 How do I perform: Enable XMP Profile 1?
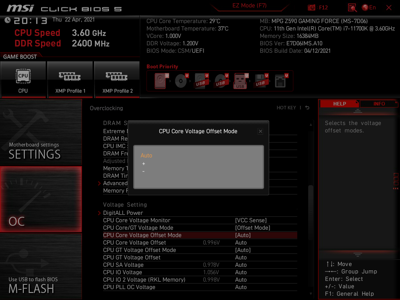click(x=70, y=79)
